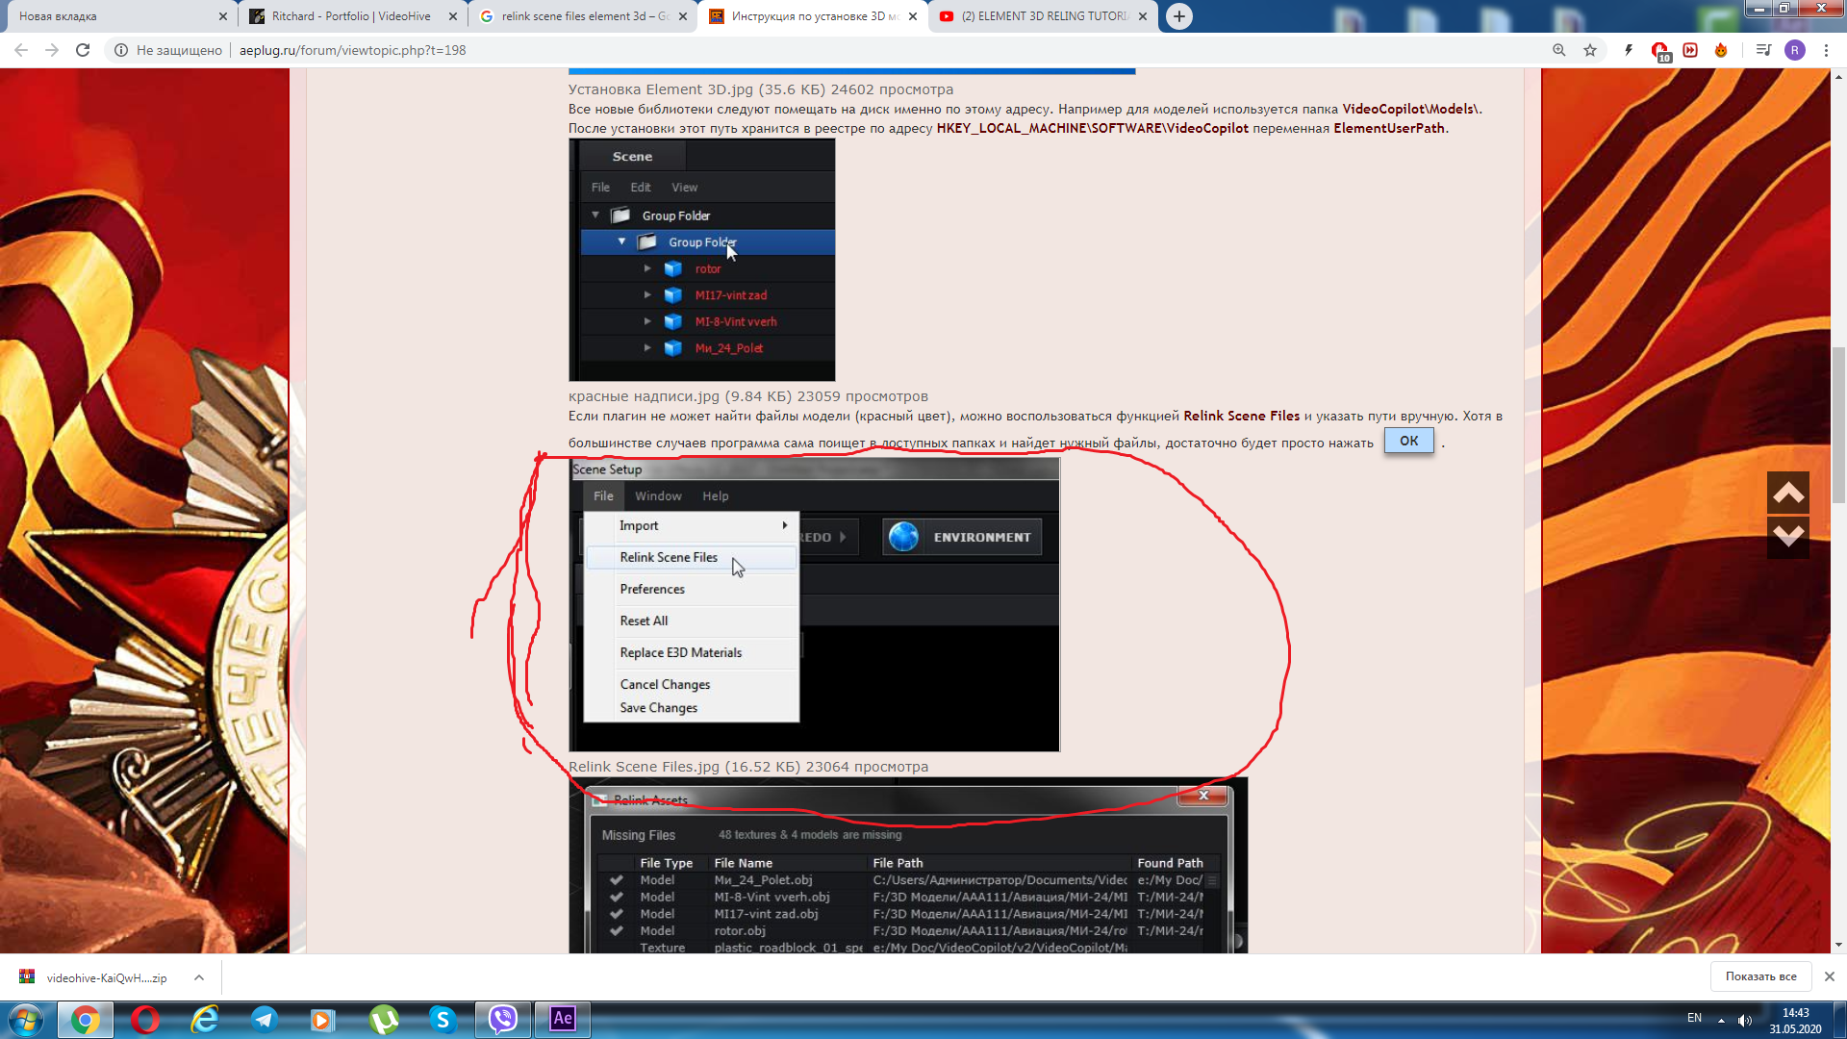Switch to ELEMENT 3D YouTube tutorial tab

point(1044,16)
